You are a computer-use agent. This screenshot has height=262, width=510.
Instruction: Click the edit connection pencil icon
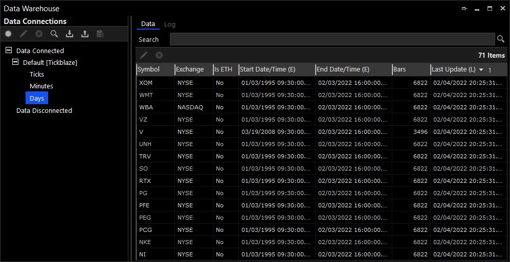[x=24, y=34]
